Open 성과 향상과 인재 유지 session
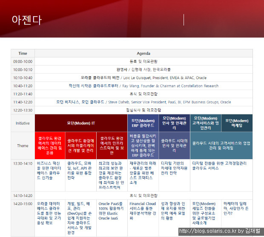Viewport: 264px width, 237px height. 173,211
